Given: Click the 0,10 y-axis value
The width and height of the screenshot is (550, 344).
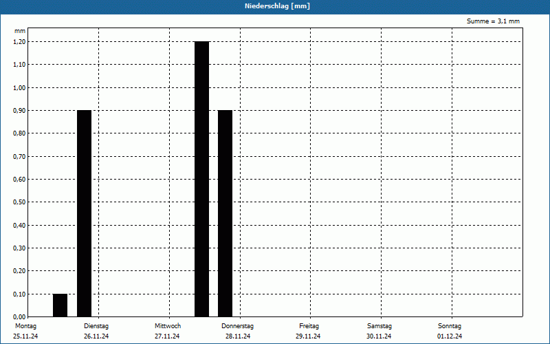Looking at the screenshot, I should [x=19, y=294].
